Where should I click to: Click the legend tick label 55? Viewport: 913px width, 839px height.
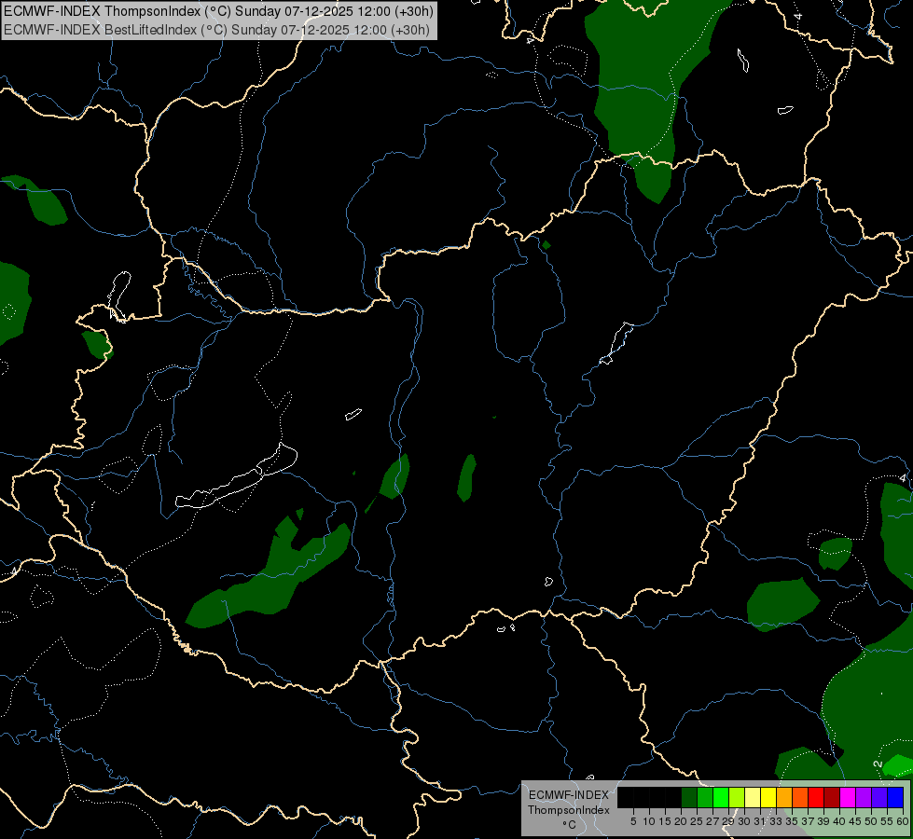click(x=887, y=821)
